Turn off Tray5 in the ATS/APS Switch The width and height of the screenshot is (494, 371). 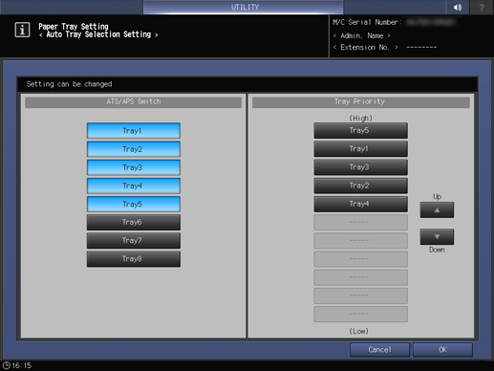(134, 204)
